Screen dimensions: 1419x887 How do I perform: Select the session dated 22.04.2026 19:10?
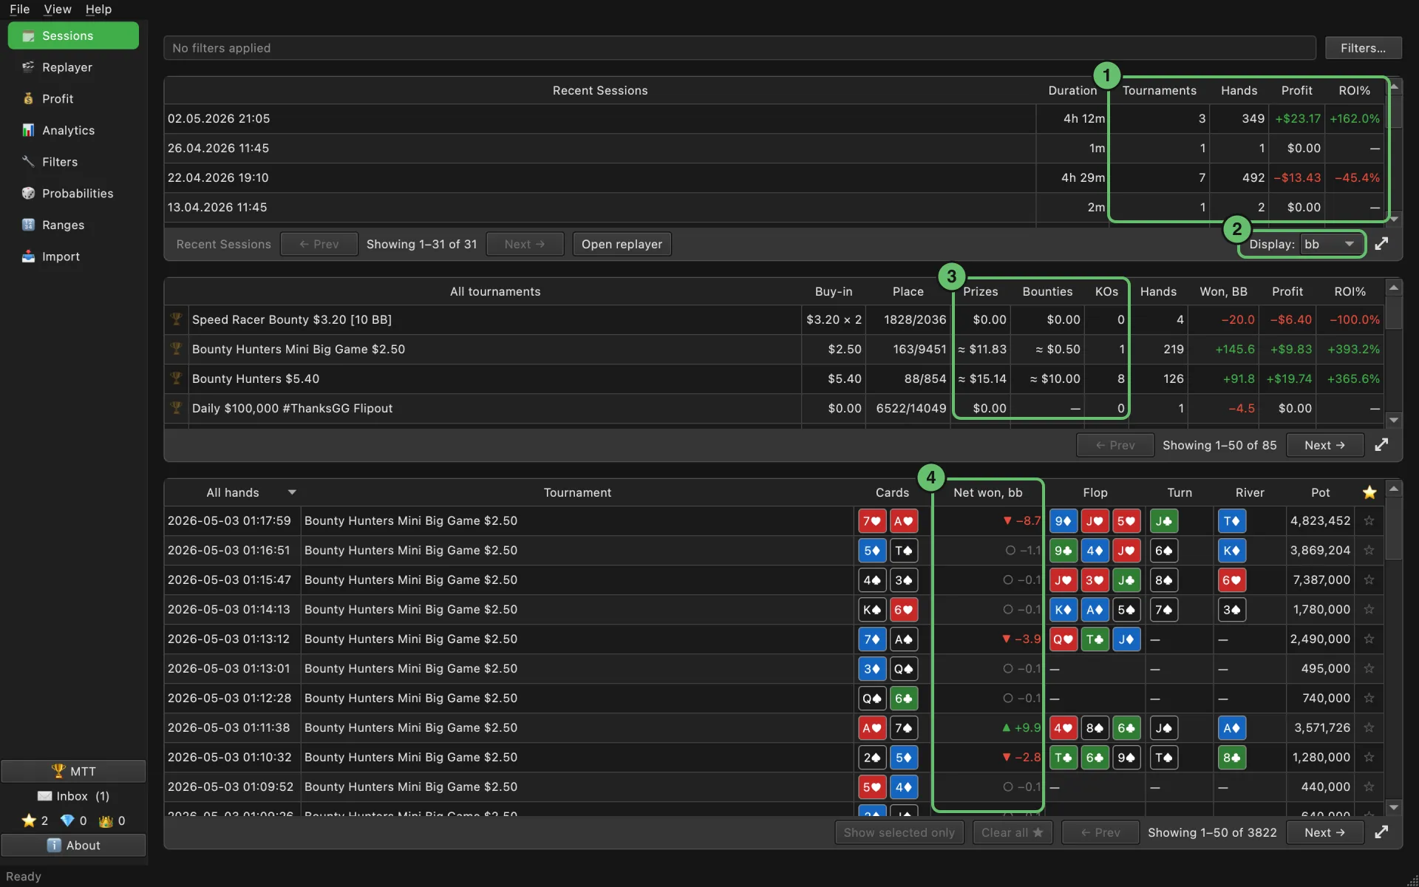(774, 177)
